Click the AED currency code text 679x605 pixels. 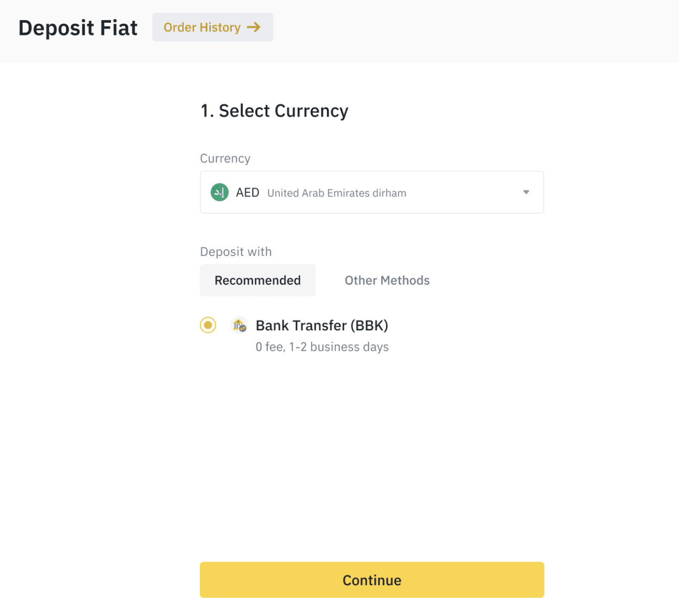point(248,193)
